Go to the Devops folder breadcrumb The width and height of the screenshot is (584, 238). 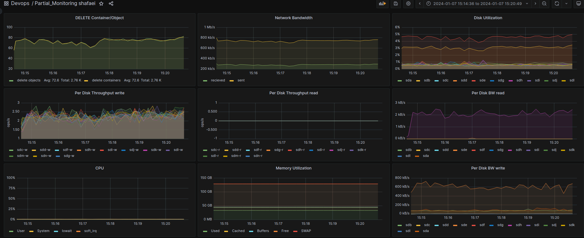20,3
